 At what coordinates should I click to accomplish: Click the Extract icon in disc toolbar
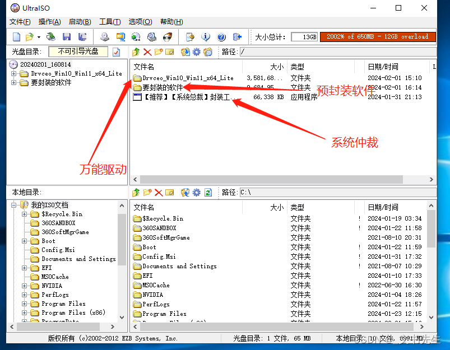185,52
